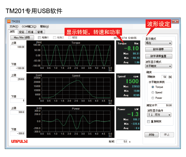Edit the Torque lower limit field -100.00

coord(17,68)
